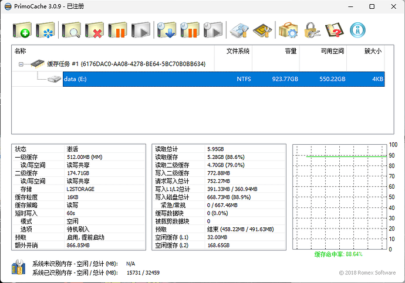Open help (book with question mark icon)
The image size is (405, 283).
pos(335,30)
